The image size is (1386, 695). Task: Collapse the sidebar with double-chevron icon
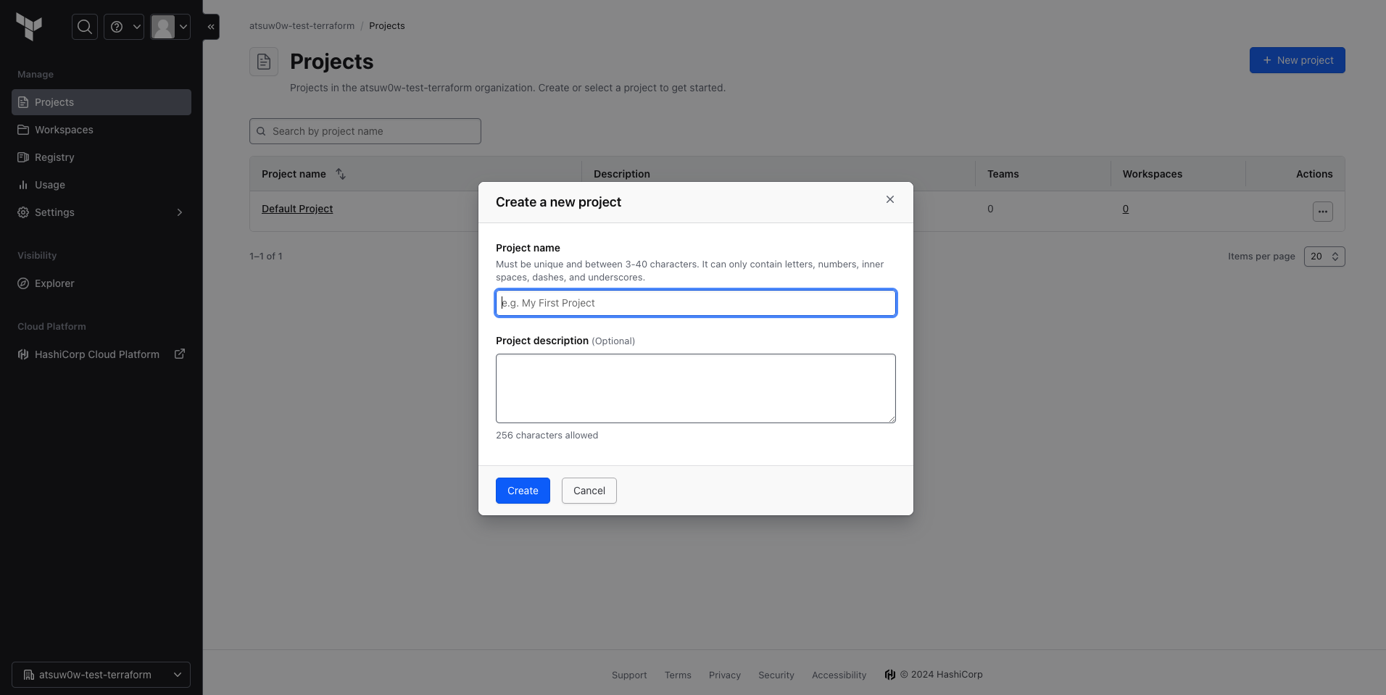tap(211, 27)
